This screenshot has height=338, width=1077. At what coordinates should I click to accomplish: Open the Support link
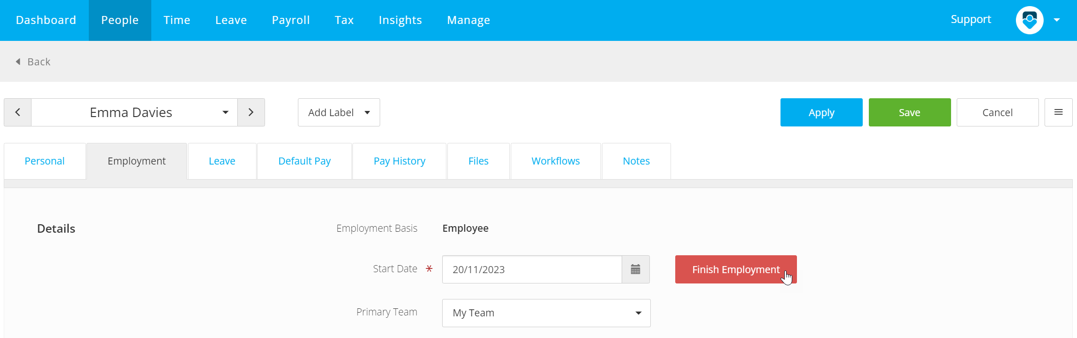pos(971,20)
